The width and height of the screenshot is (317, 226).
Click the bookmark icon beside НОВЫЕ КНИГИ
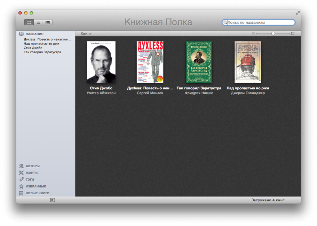(21, 193)
